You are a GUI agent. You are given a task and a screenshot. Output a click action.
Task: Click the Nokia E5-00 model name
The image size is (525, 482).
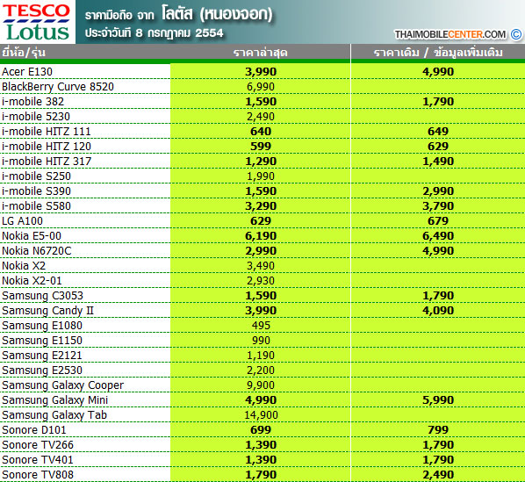[x=32, y=236]
